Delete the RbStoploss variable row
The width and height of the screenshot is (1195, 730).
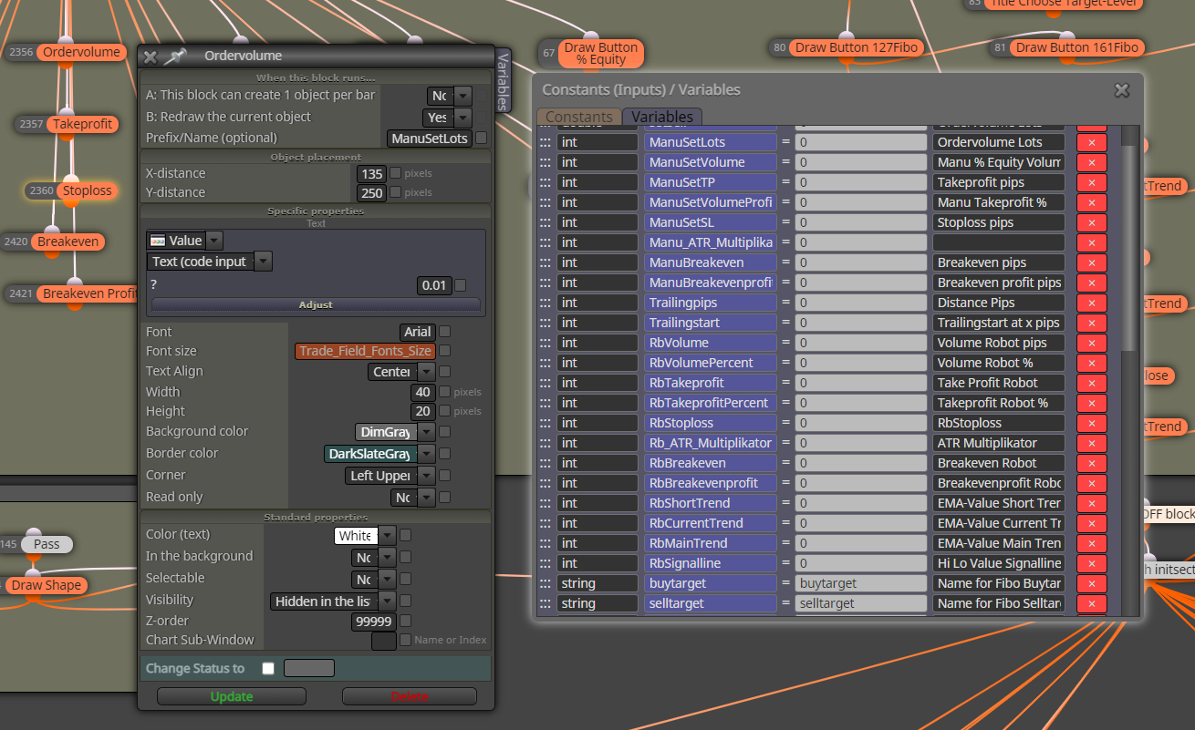pyautogui.click(x=1091, y=423)
